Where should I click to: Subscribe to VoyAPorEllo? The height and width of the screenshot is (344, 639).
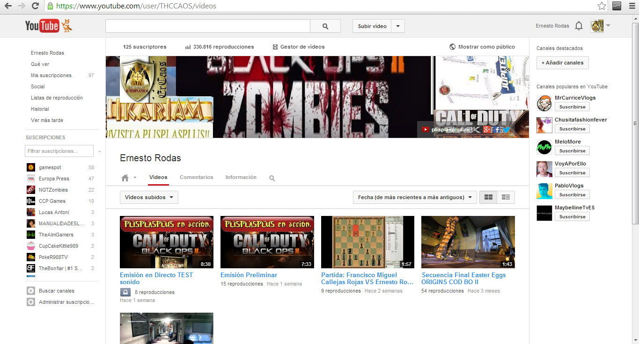click(572, 173)
